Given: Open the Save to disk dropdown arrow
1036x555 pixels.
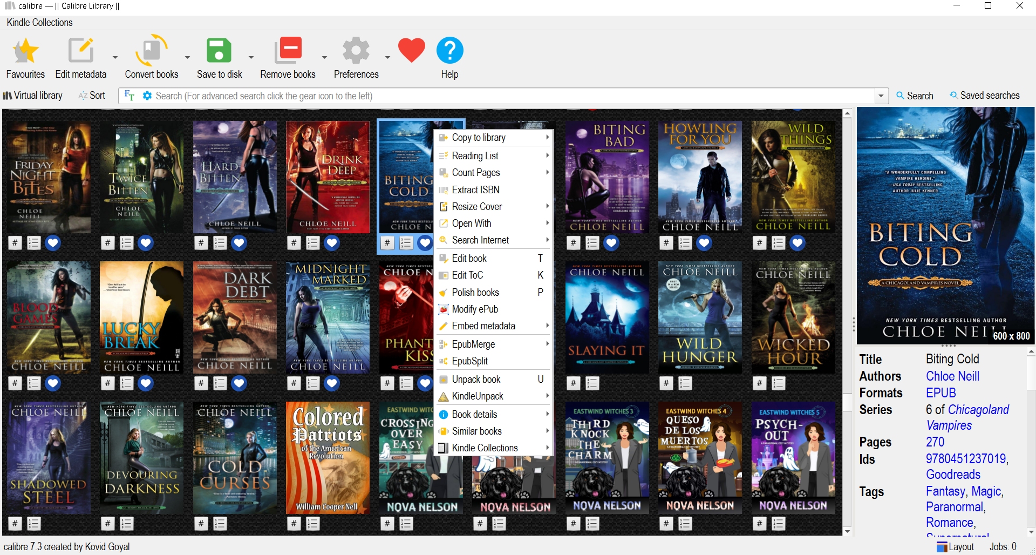Looking at the screenshot, I should point(251,57).
